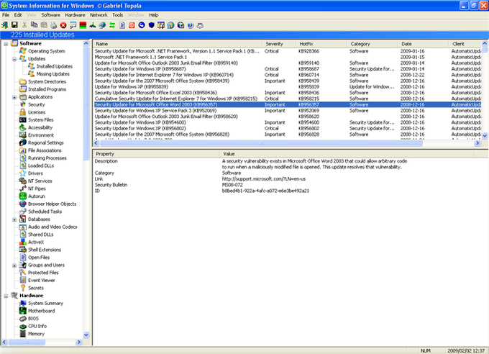
Task: Click updates list horizontal scrollbar thumb
Action: (x=261, y=143)
